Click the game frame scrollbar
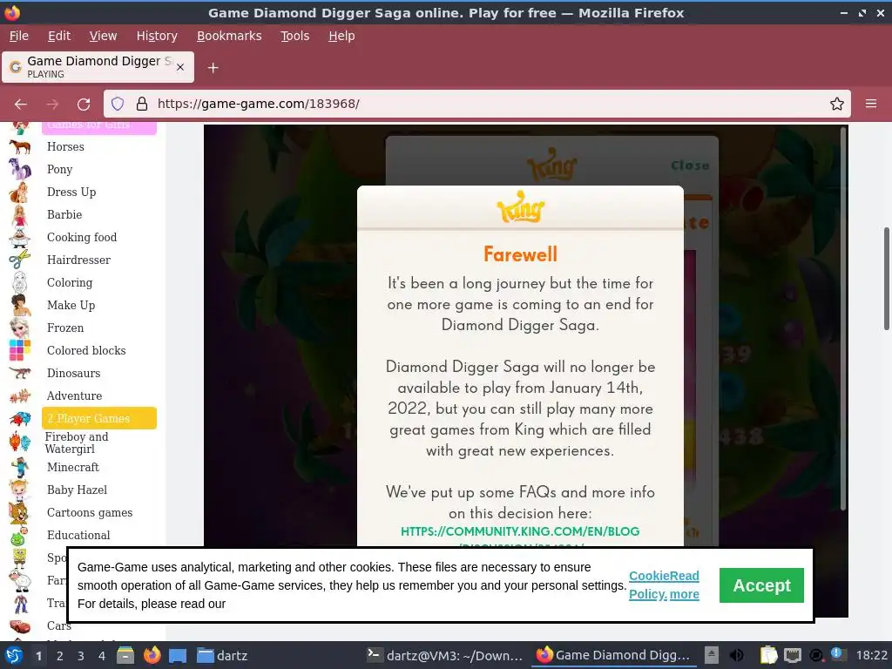892x669 pixels. point(844,318)
